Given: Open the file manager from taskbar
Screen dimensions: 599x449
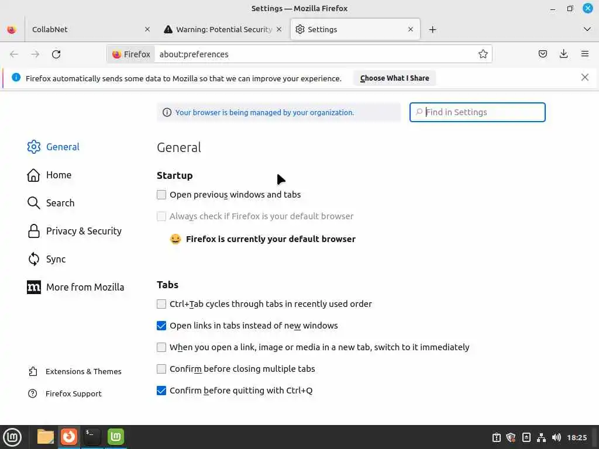Looking at the screenshot, I should (x=46, y=437).
